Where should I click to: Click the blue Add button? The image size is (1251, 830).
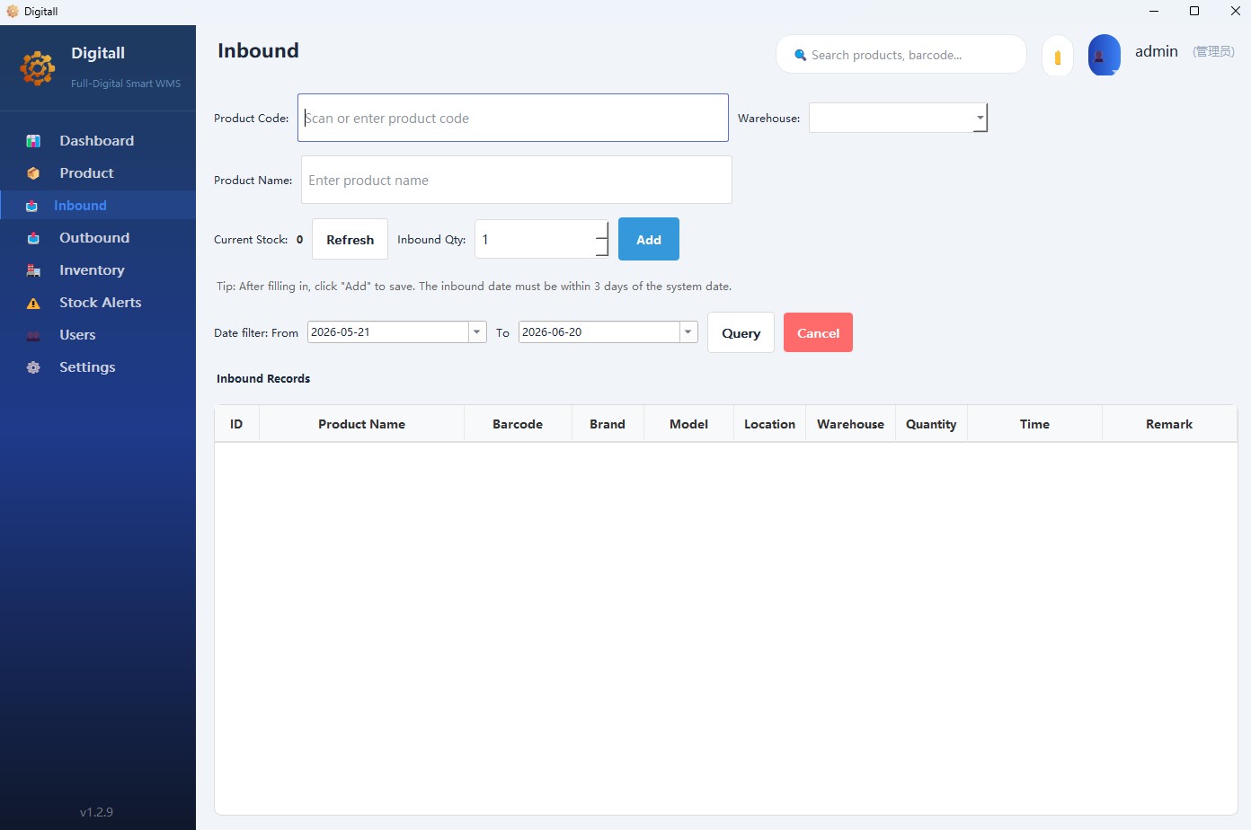tap(649, 240)
